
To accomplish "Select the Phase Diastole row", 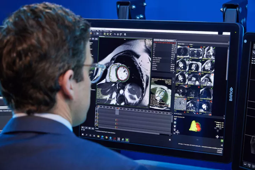I will tap(164, 60).
